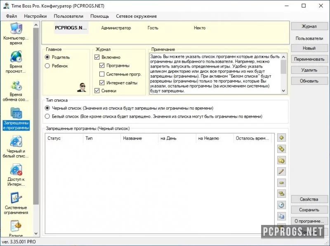This screenshot has width=330, height=246.
Task: Click the Обновить button
Action: [309, 81]
